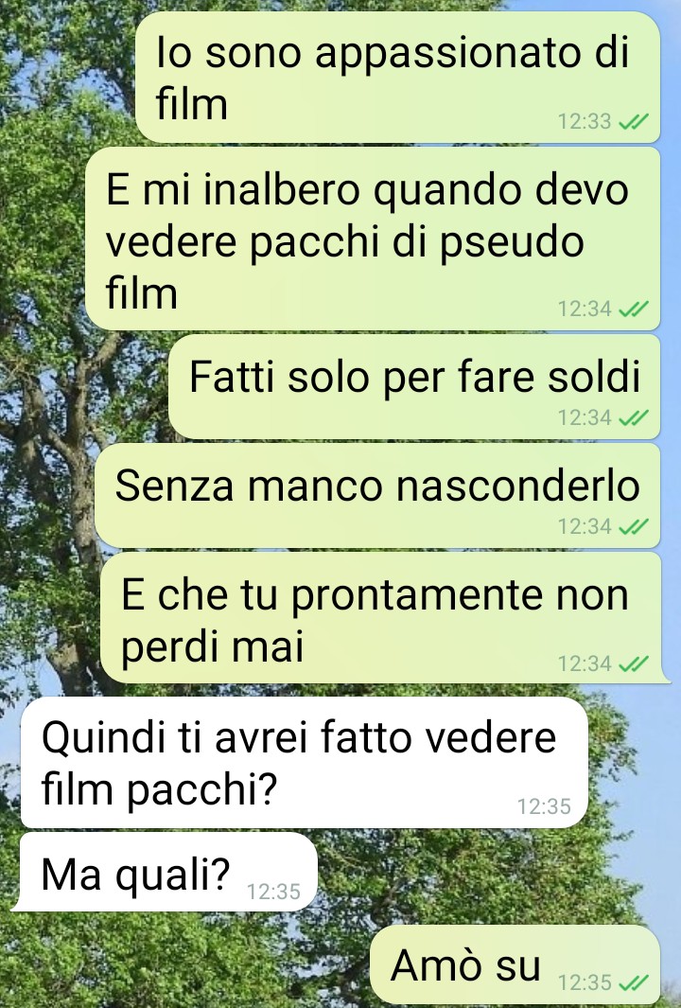681x1008 pixels.
Task: Tap the double-check read icon at 12:33
Action: coord(634,121)
